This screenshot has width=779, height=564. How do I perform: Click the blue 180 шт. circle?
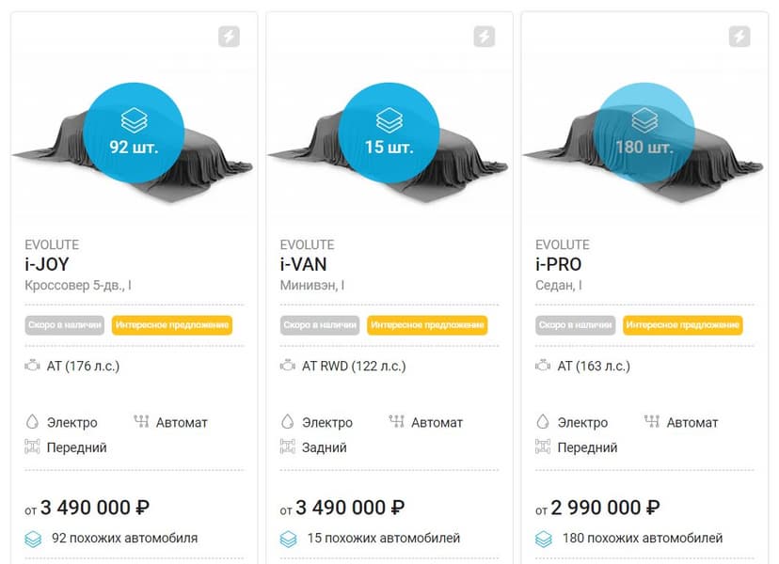645,132
